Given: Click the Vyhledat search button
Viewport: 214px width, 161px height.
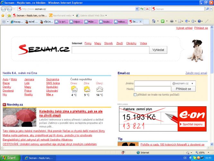Looking at the screenshot, I should pyautogui.click(x=158, y=50).
